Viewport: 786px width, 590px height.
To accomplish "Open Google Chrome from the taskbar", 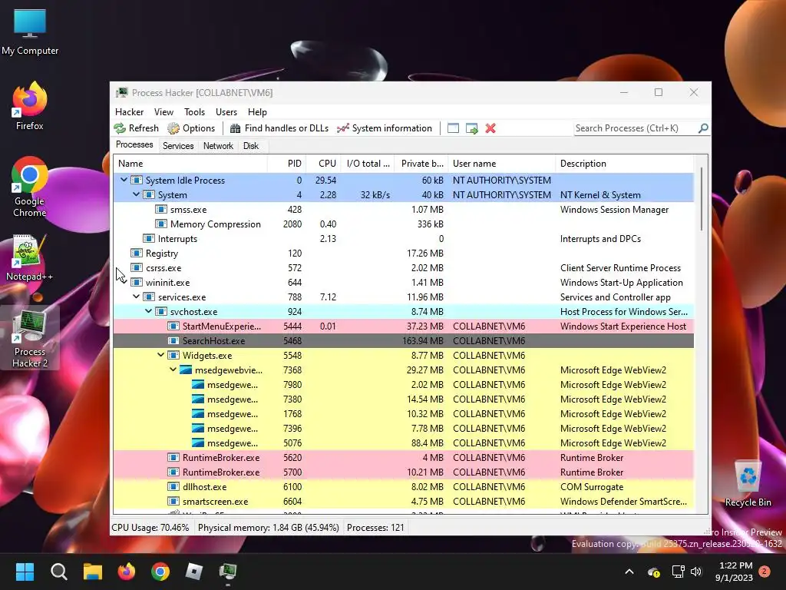I will point(160,572).
